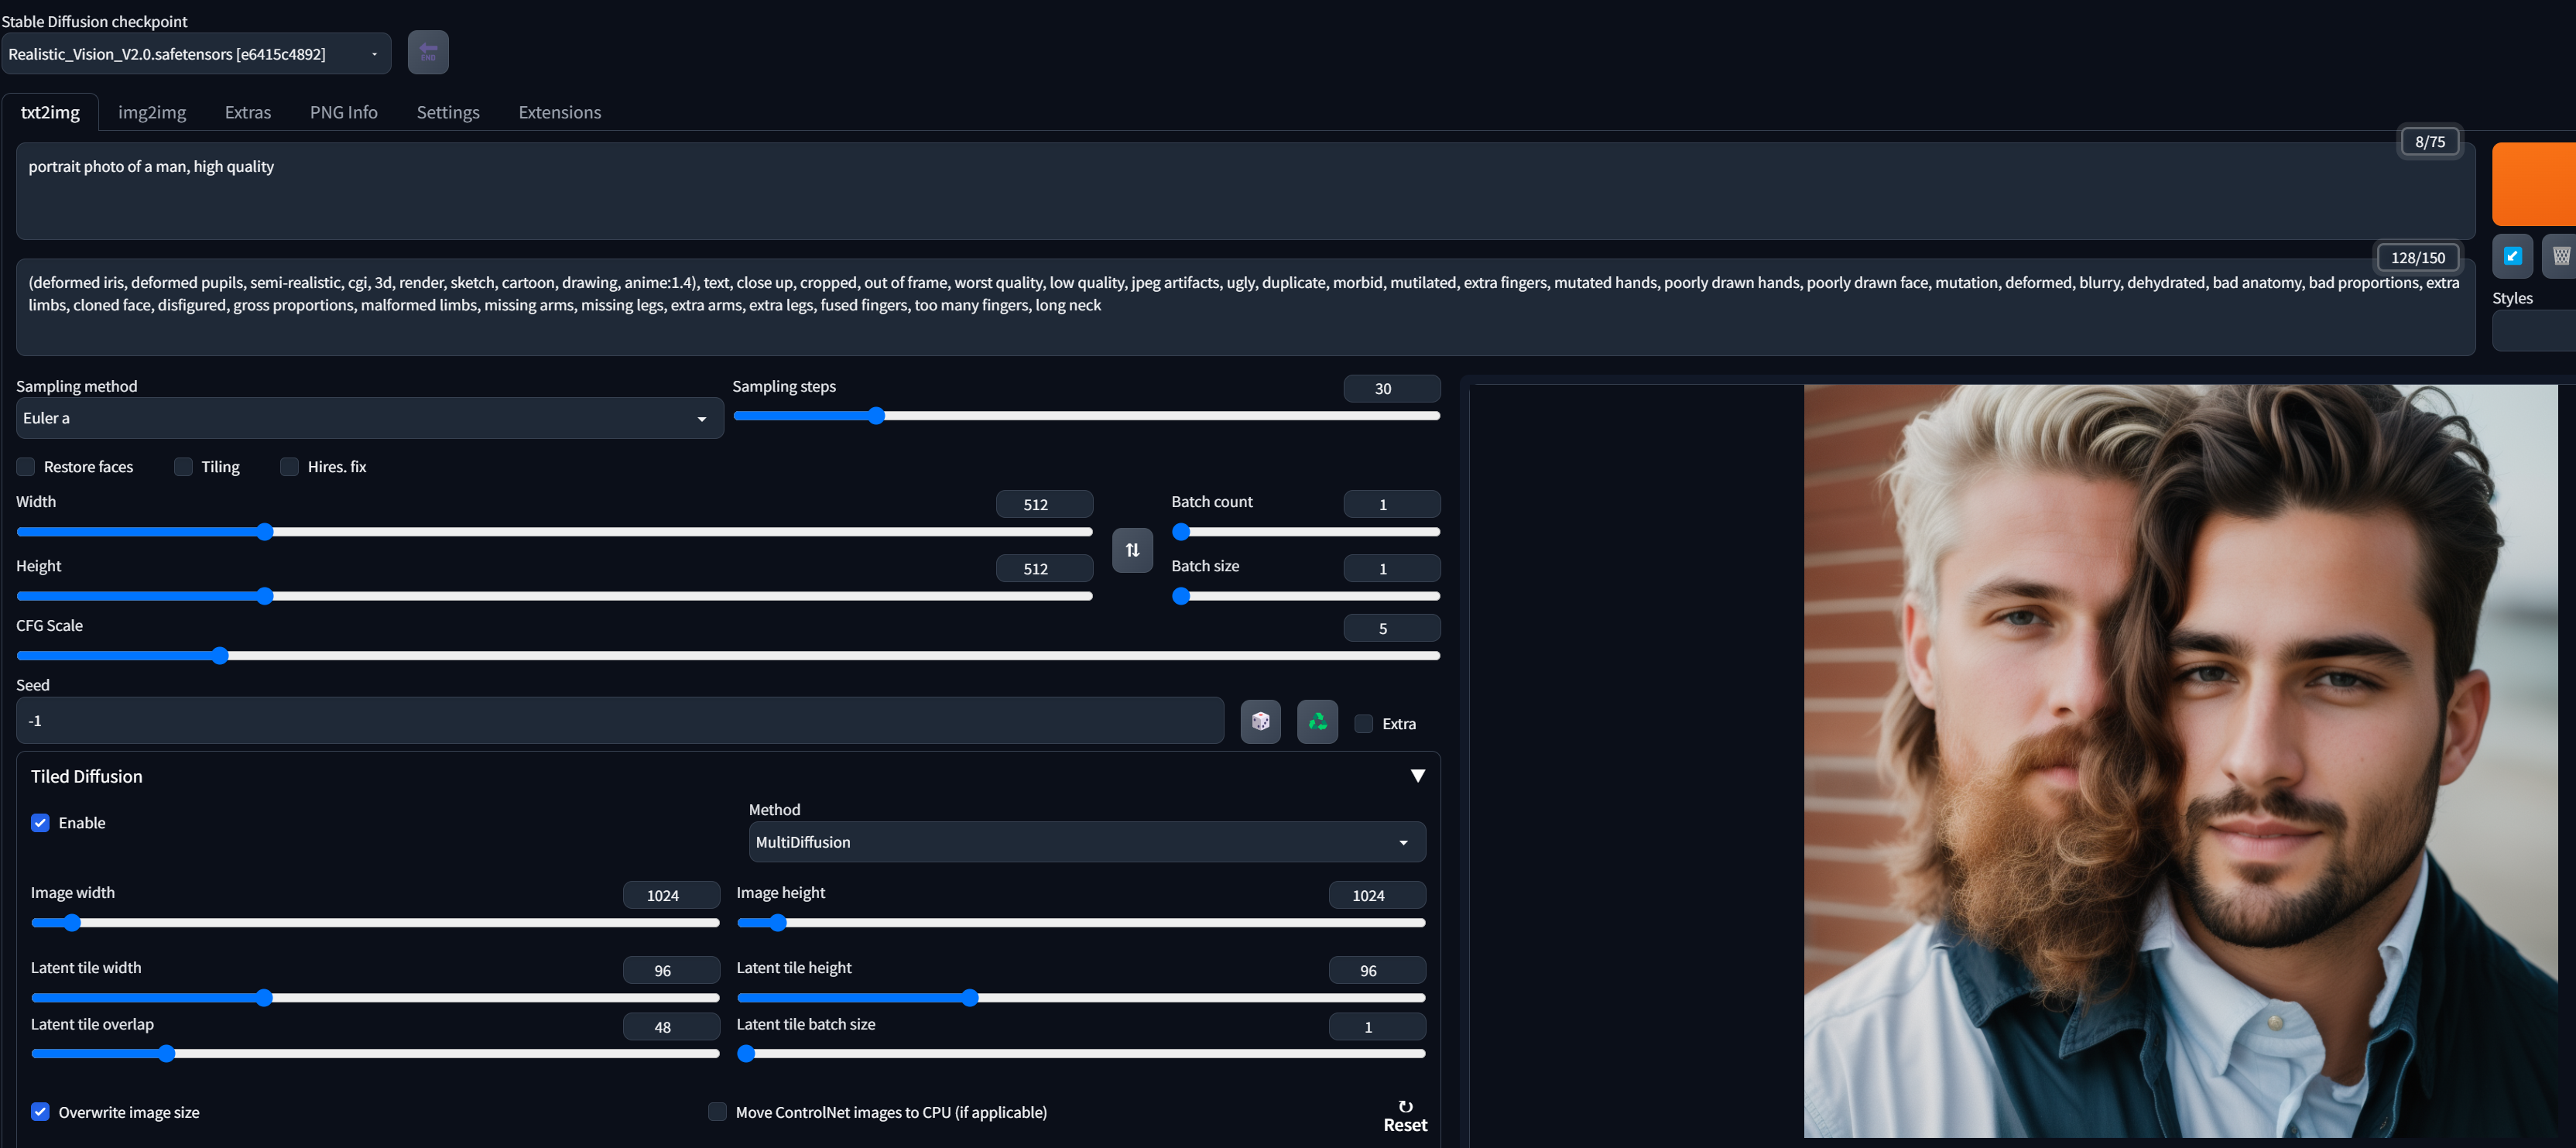Enable the Restore faces checkbox
This screenshot has width=2576, height=1148.
coord(25,466)
